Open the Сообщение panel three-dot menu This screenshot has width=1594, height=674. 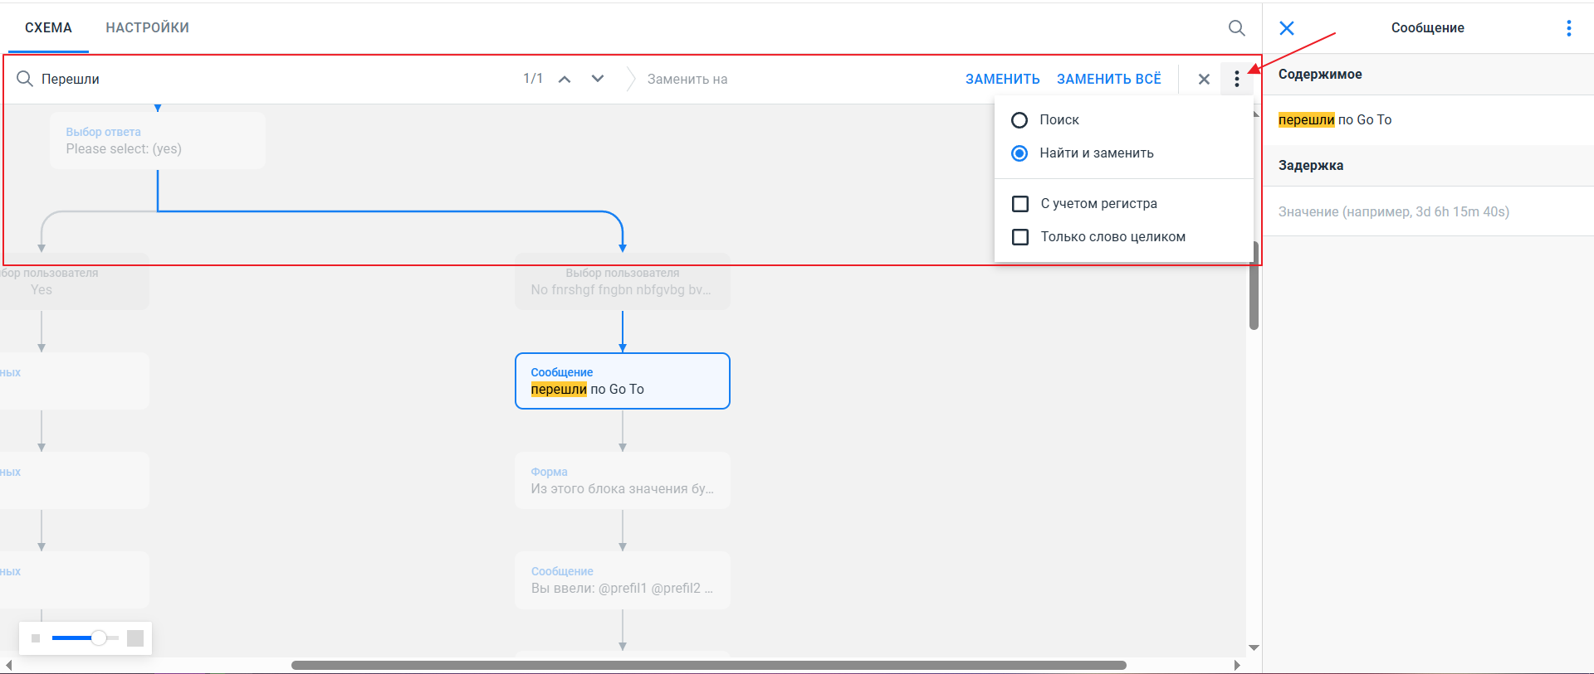click(1568, 28)
